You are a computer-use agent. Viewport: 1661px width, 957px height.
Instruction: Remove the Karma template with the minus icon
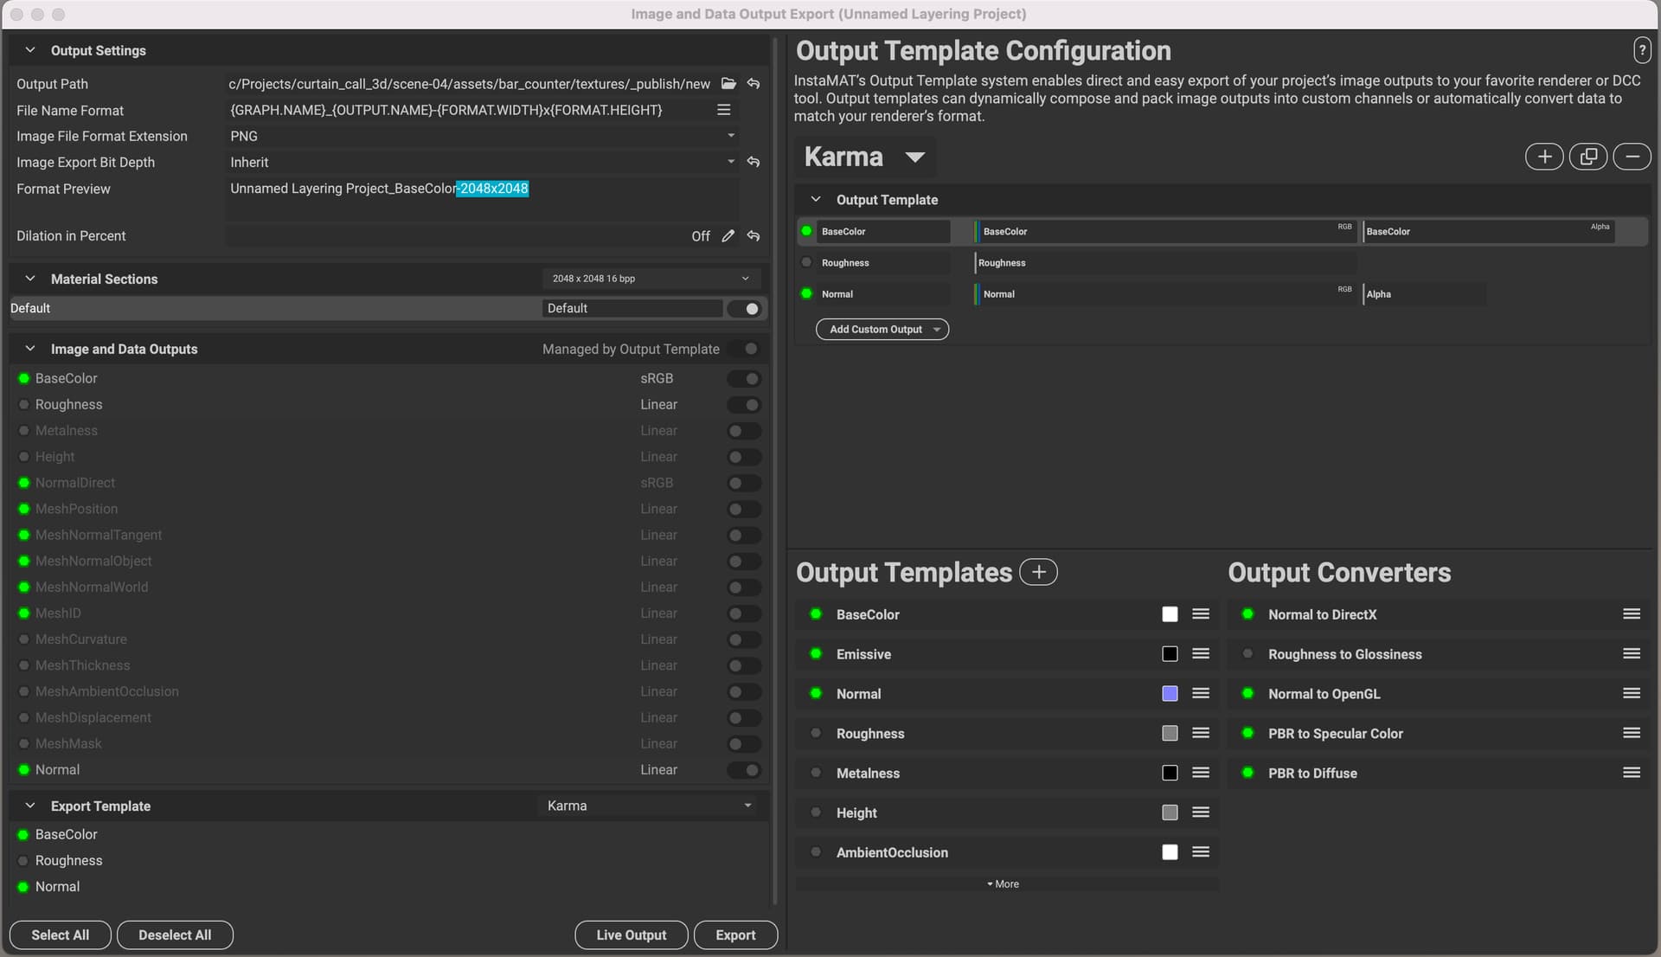click(1632, 157)
